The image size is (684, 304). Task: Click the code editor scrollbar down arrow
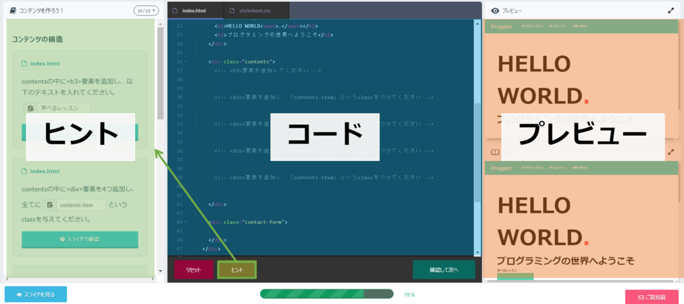(x=477, y=252)
